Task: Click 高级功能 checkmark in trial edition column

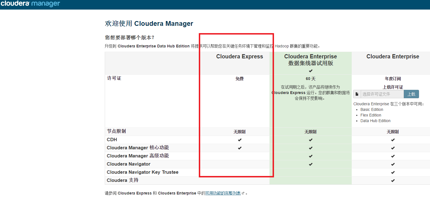Action: (x=311, y=156)
